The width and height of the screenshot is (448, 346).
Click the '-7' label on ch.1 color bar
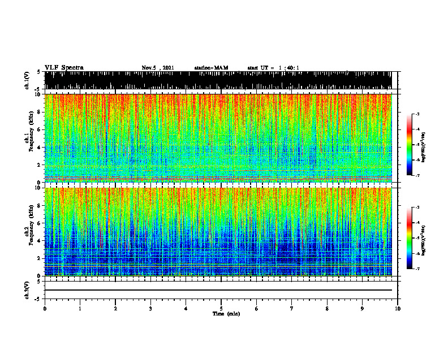pos(417,175)
